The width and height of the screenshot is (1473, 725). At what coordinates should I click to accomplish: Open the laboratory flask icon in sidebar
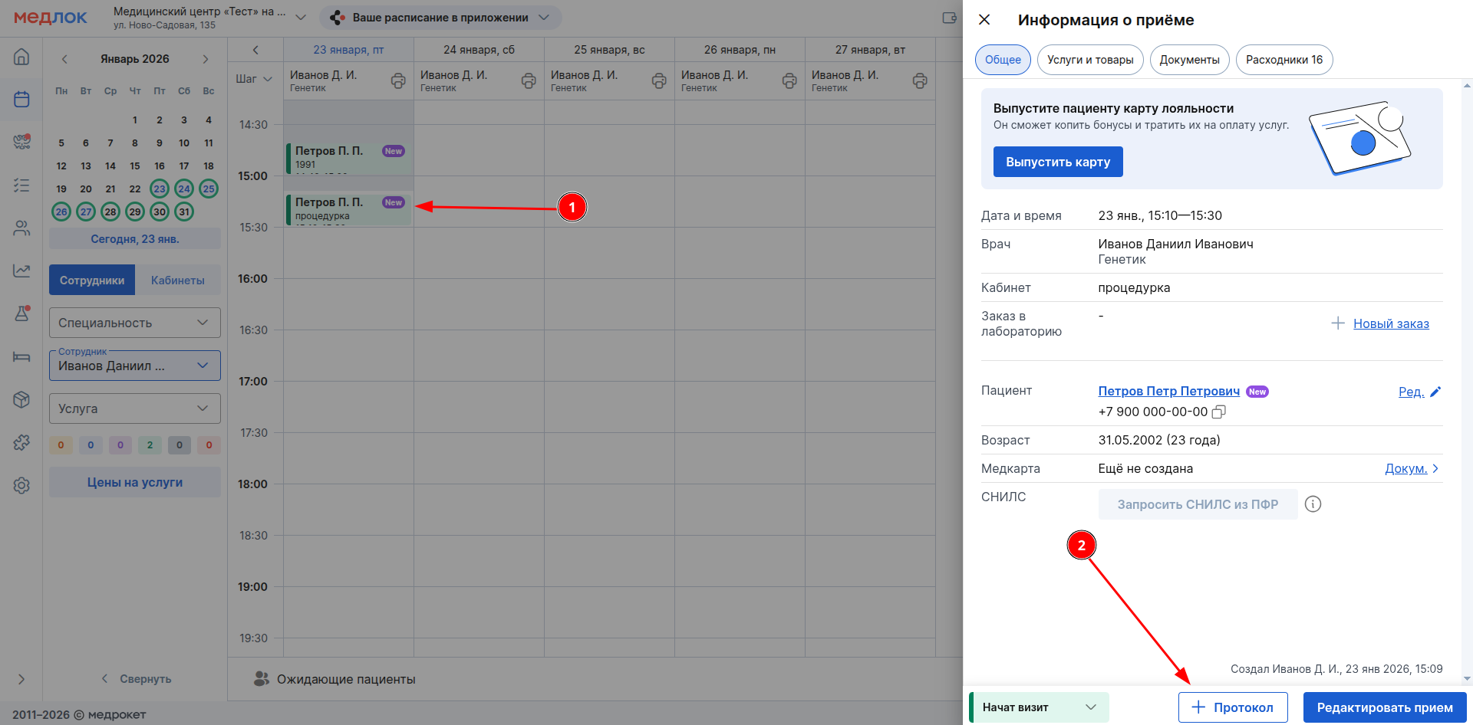[x=21, y=313]
